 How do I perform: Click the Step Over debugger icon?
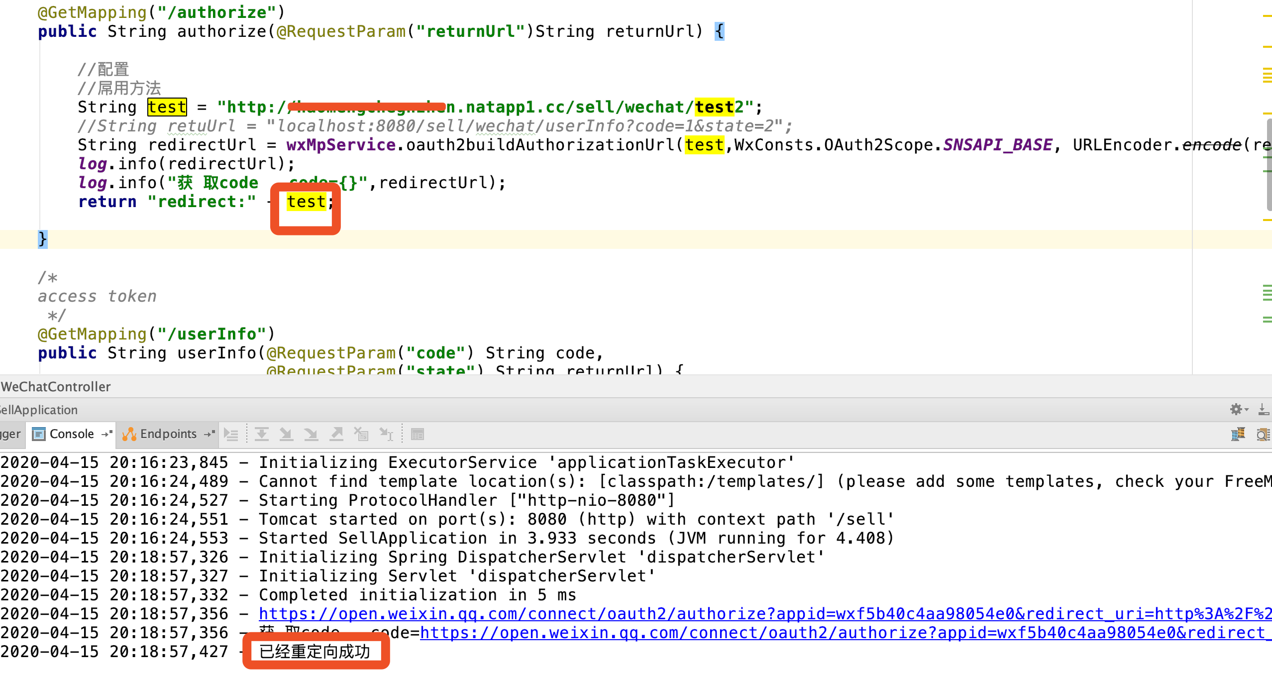(x=262, y=435)
